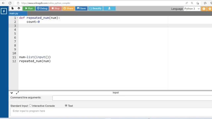Open the browser favorites star icon
Screen dimensions: 212x119
(x=205, y=3)
